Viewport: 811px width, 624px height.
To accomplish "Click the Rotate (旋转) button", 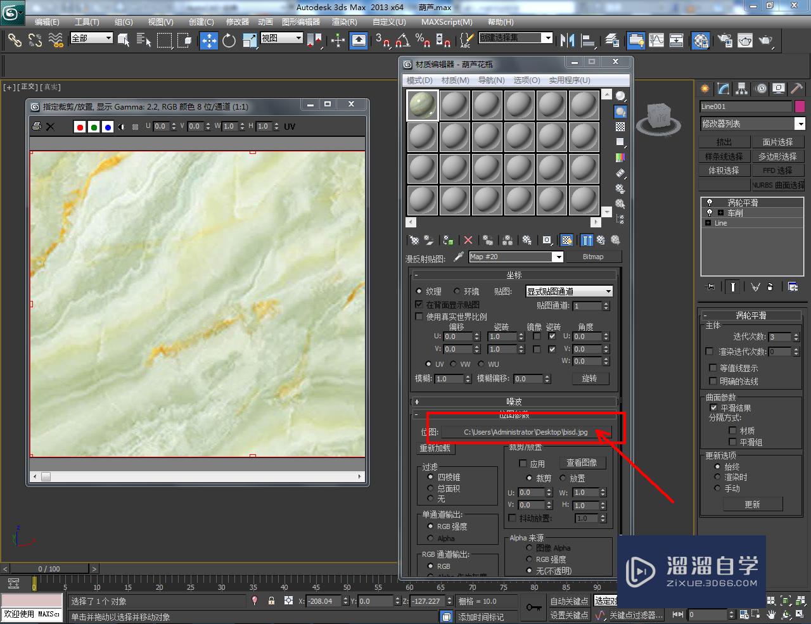I will 589,378.
